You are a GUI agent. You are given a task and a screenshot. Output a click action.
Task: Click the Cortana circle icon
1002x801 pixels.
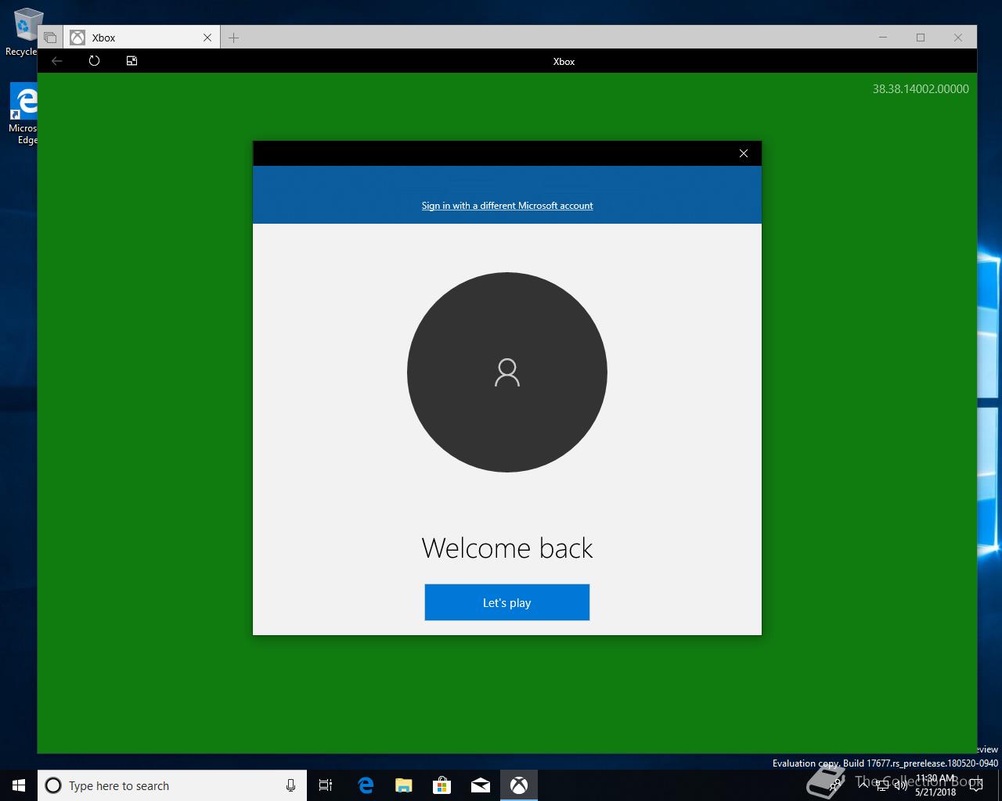click(x=53, y=785)
